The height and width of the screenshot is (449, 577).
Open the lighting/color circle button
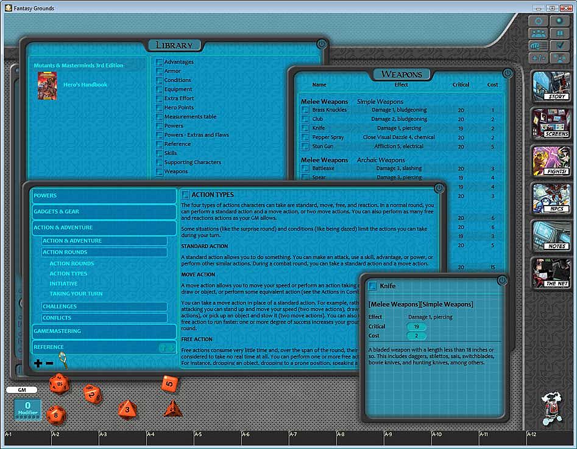click(x=559, y=21)
